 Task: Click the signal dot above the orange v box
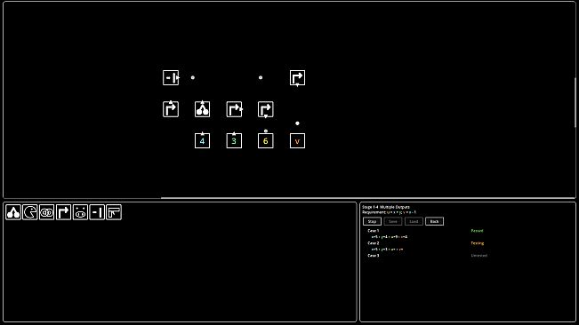point(297,123)
